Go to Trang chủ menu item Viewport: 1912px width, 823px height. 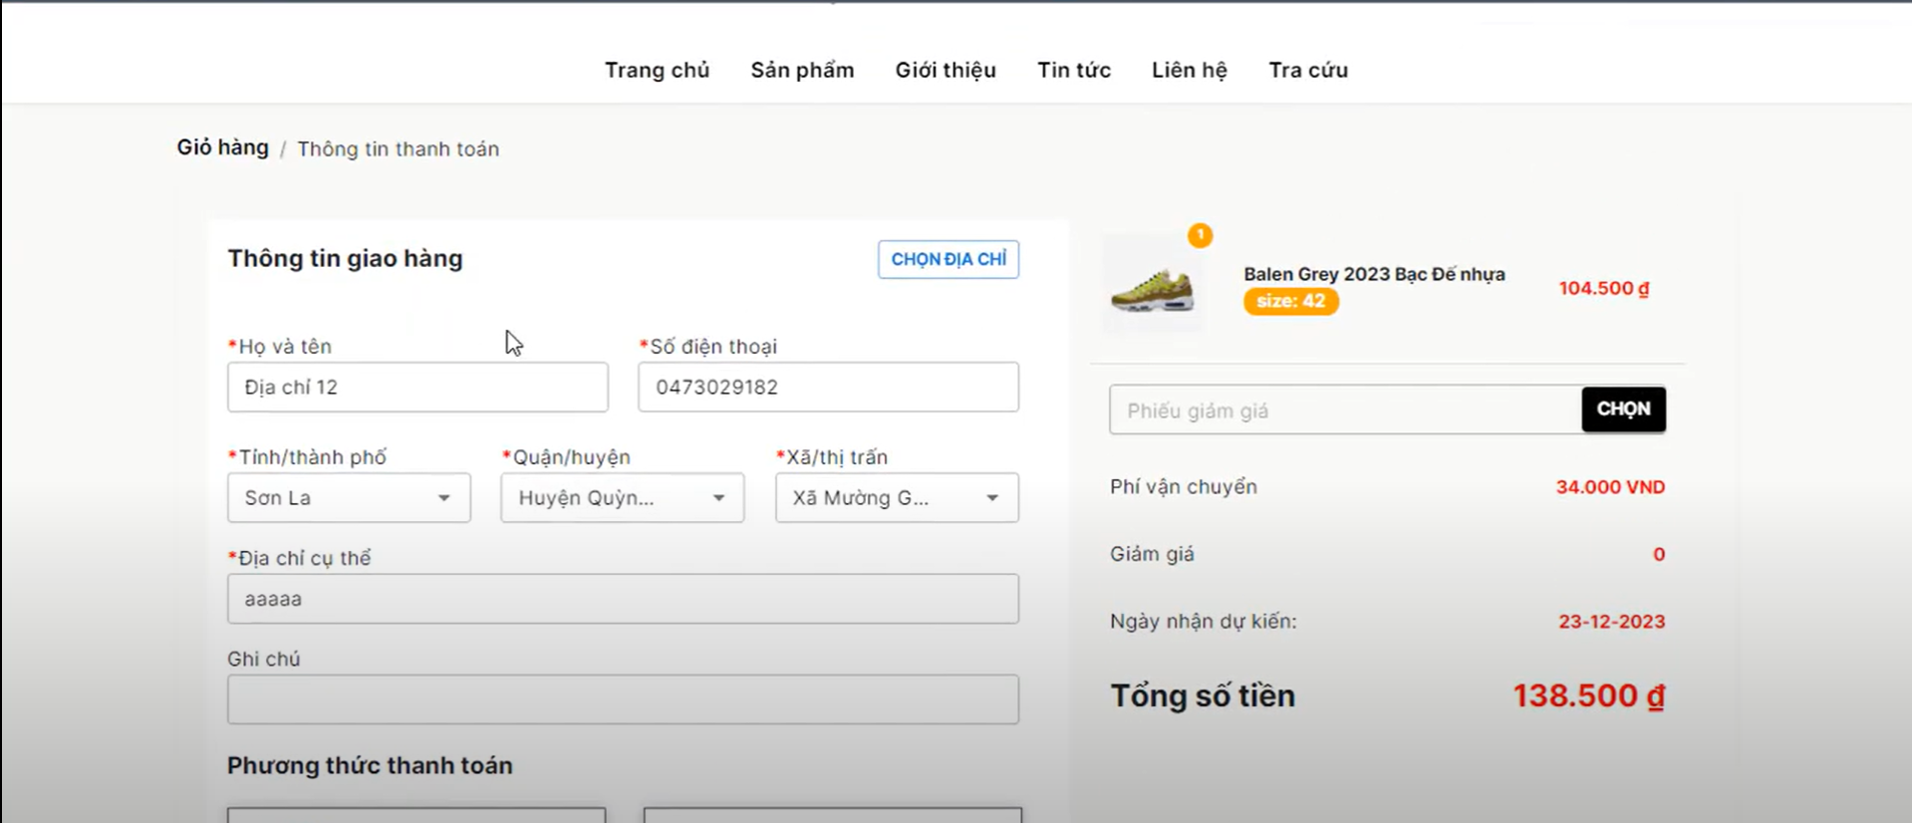tap(657, 70)
